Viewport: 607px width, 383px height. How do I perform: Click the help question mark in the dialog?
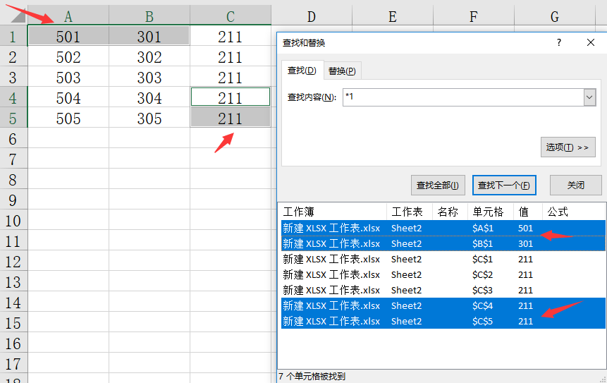(559, 42)
